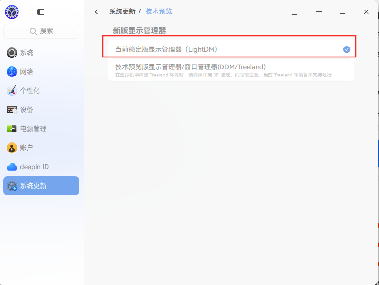Click the 个性化 paint palette icon
This screenshot has height=285, width=379.
(x=11, y=91)
